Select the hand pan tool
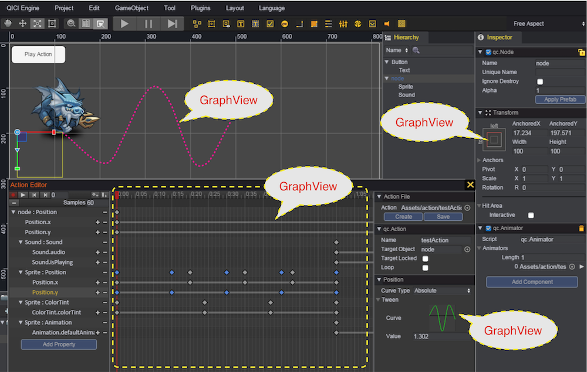The height and width of the screenshot is (372, 587). 8,24
